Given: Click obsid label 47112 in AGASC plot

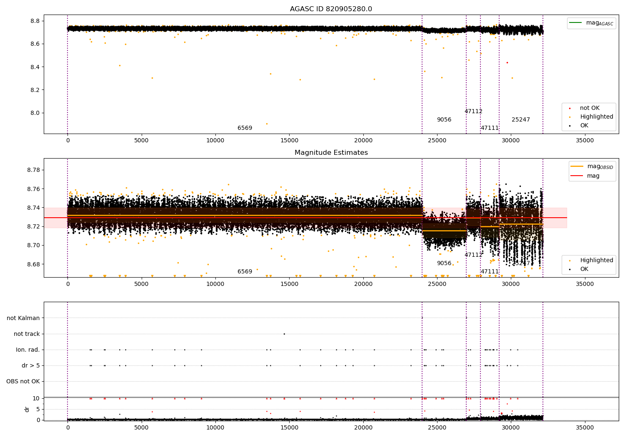Looking at the screenshot, I should pyautogui.click(x=473, y=112).
